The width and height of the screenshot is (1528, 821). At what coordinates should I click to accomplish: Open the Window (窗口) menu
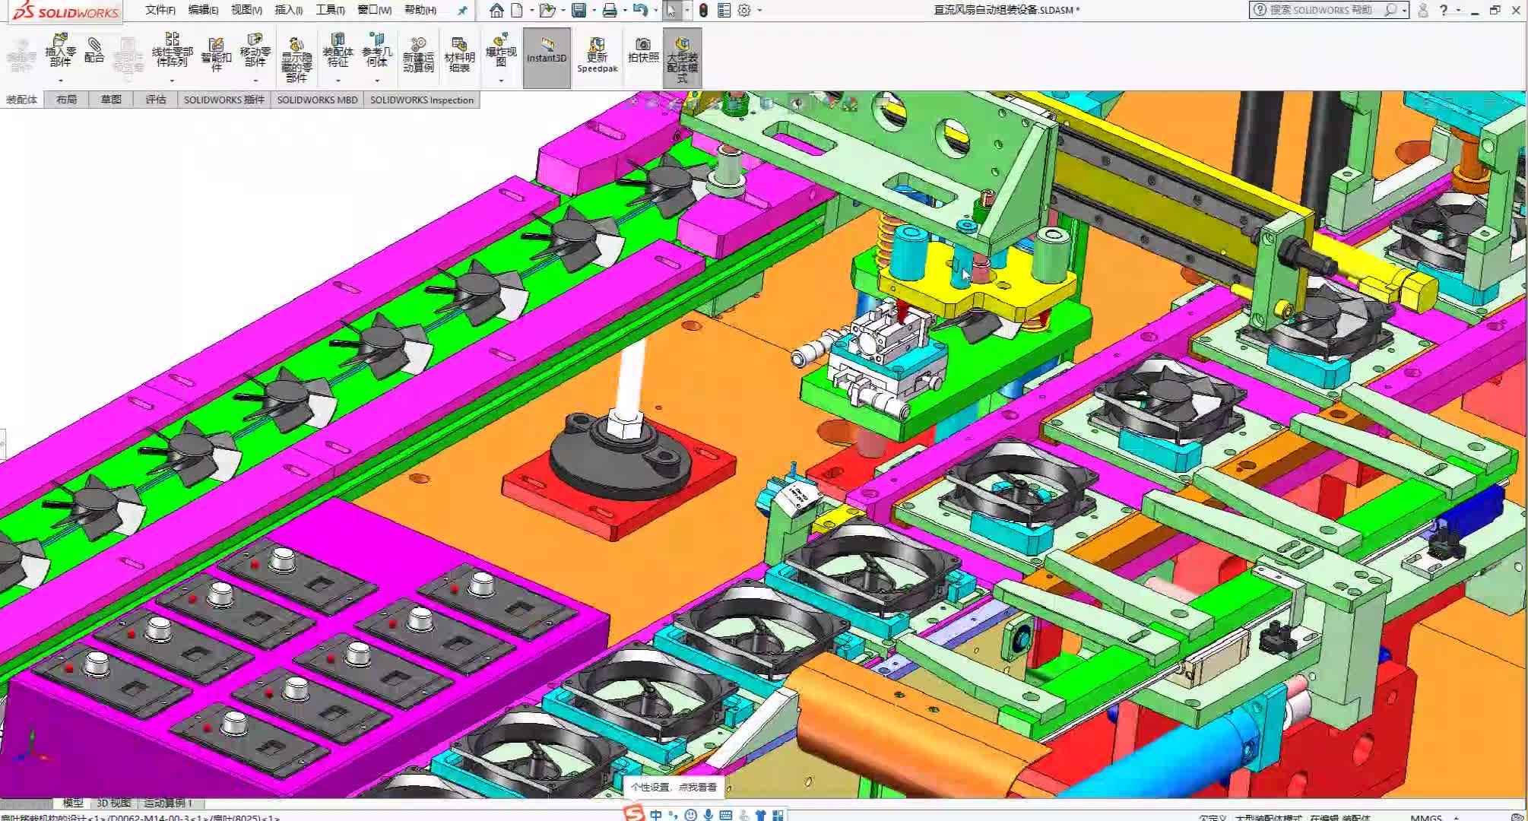tap(374, 10)
